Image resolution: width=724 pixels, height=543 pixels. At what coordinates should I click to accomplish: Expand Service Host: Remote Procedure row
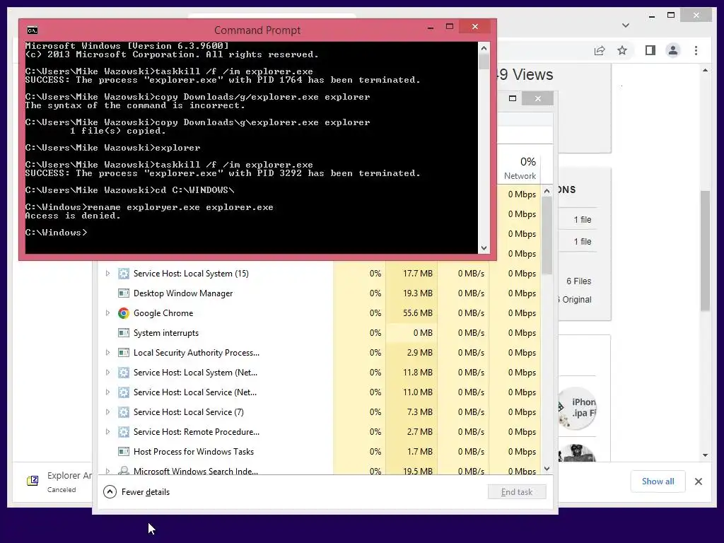[x=107, y=432]
